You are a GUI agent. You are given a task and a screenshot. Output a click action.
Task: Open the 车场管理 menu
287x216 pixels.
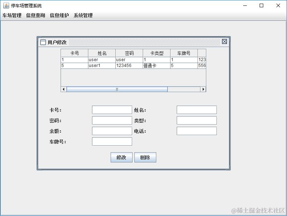coord(12,15)
